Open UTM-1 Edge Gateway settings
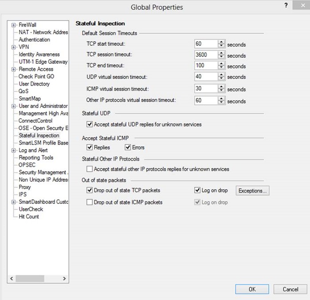The height and width of the screenshot is (300, 310). point(43,62)
